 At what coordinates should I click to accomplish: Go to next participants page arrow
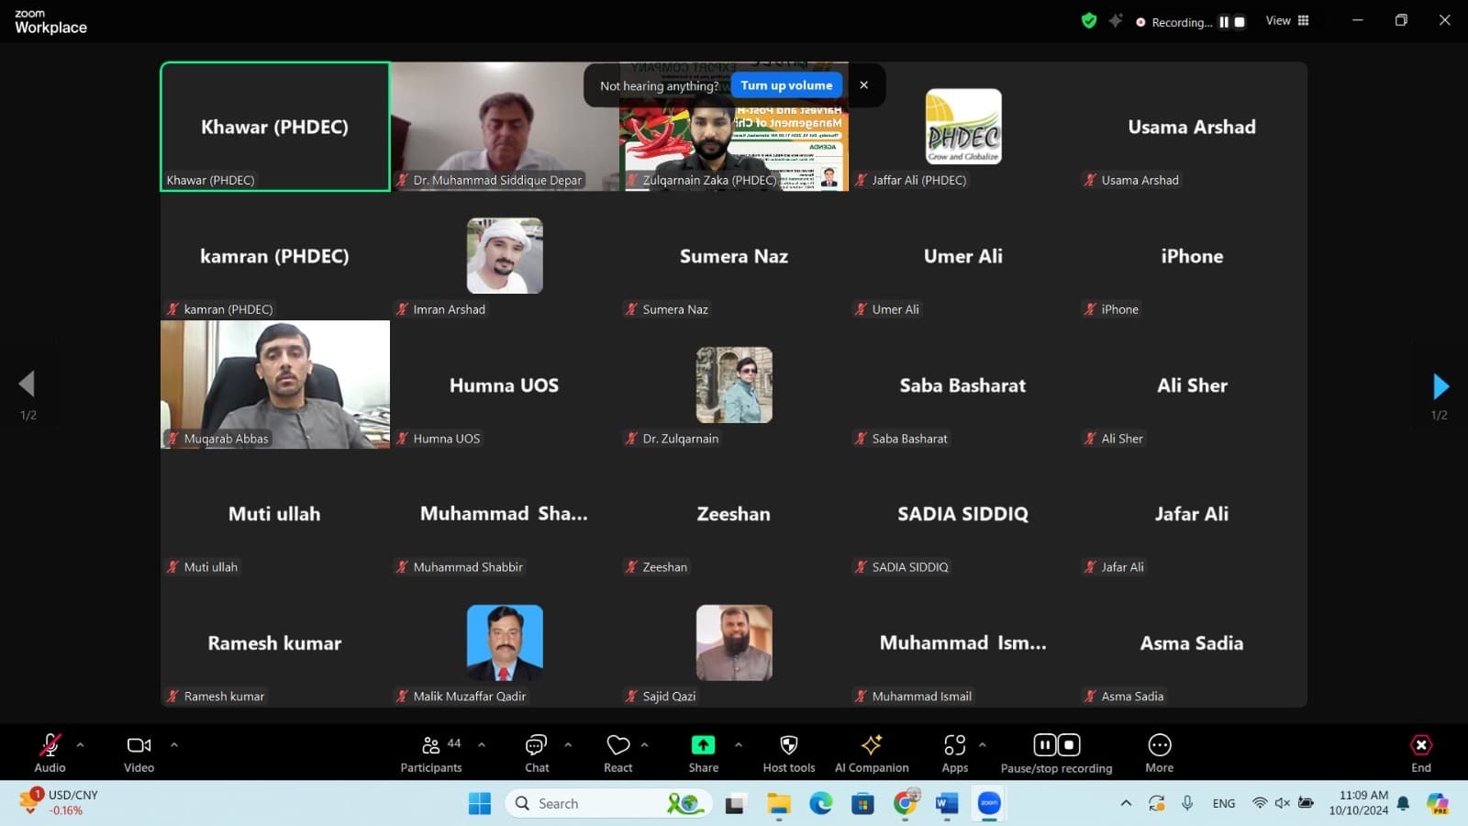click(1440, 386)
